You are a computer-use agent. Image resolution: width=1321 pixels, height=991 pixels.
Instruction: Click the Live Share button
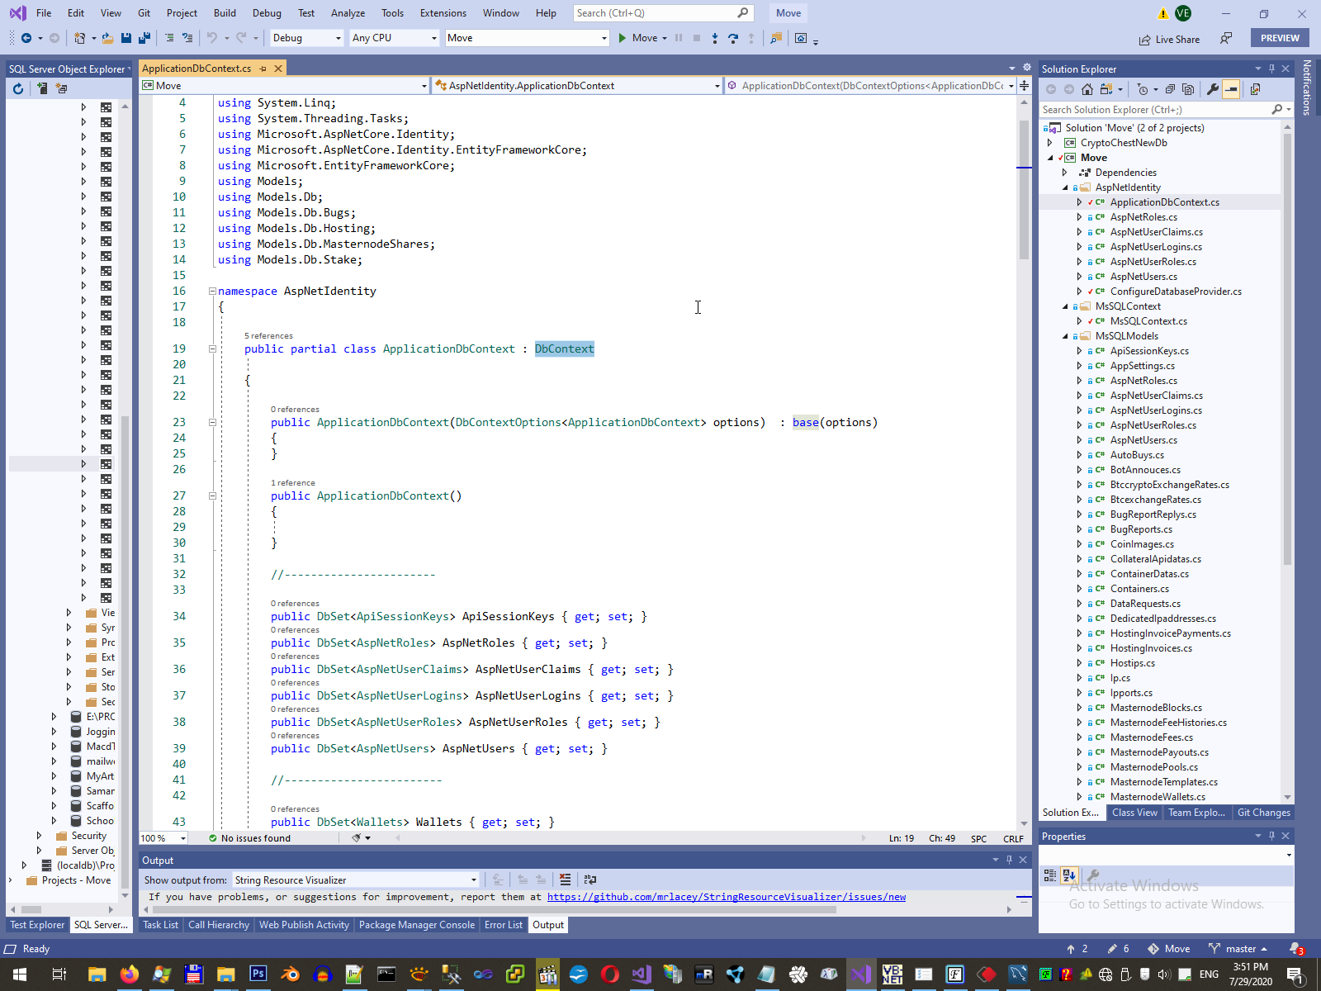(1169, 39)
